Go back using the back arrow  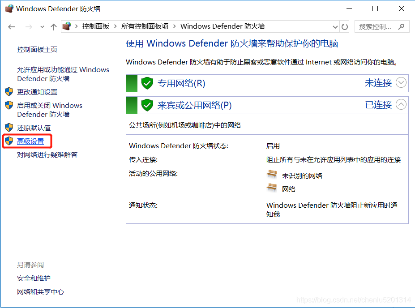12,26
